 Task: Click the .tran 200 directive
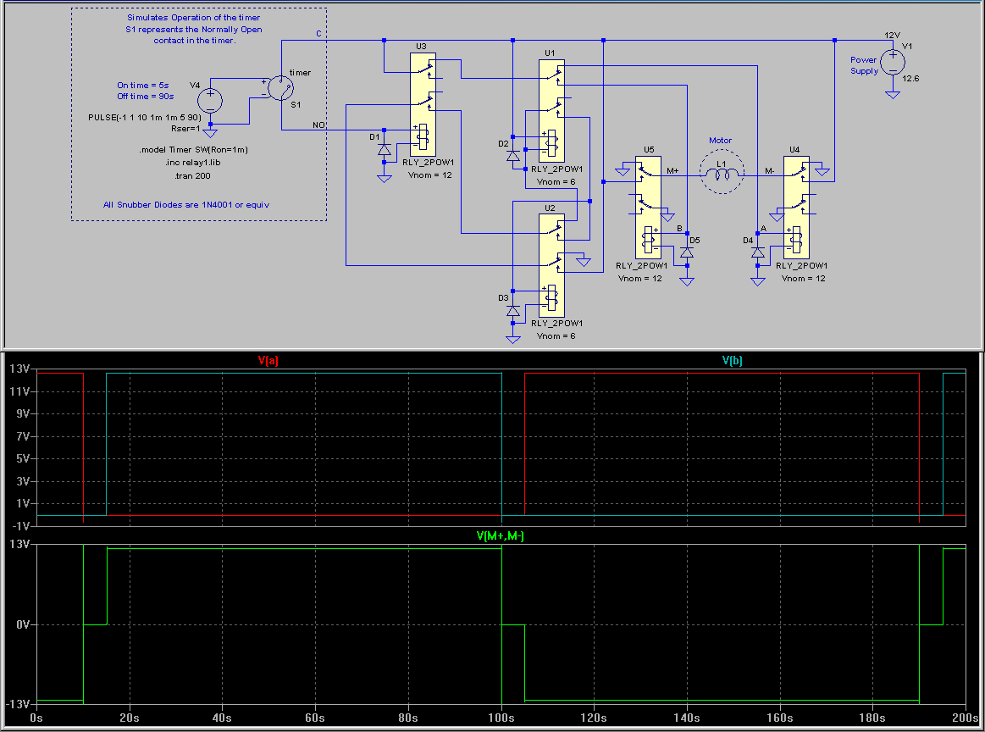193,176
